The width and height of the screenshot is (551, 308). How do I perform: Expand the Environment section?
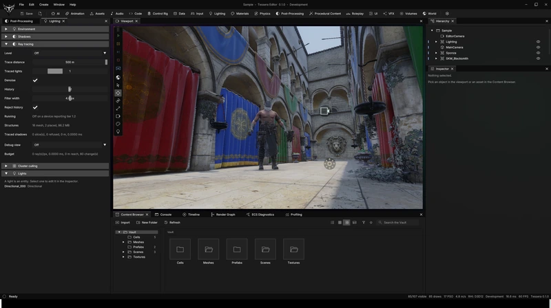(x=55, y=29)
